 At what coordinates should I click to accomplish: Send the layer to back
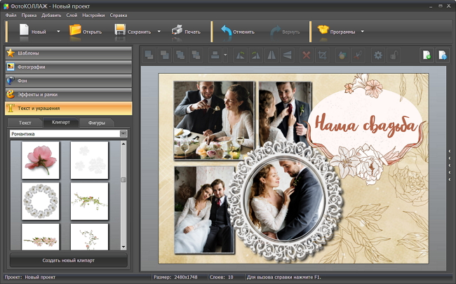click(165, 55)
